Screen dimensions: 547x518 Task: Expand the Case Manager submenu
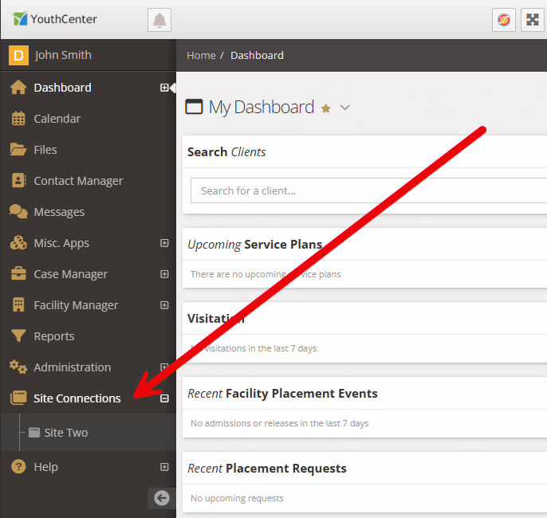click(x=164, y=274)
